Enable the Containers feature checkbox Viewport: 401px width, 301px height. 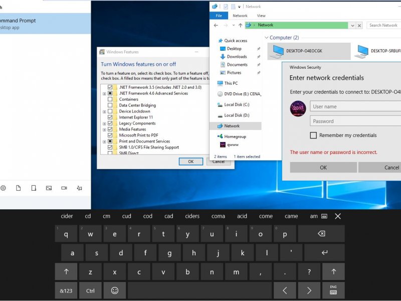tap(110, 99)
